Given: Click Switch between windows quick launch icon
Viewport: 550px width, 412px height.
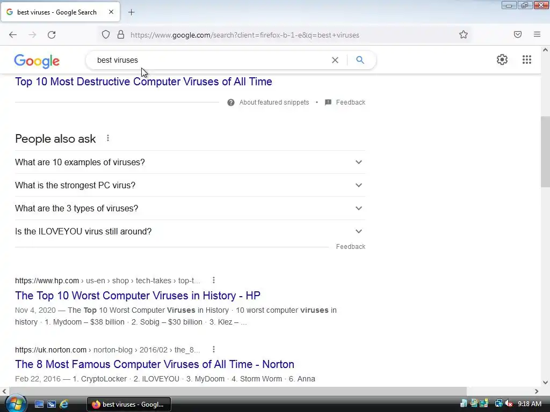Looking at the screenshot, I should [52, 404].
